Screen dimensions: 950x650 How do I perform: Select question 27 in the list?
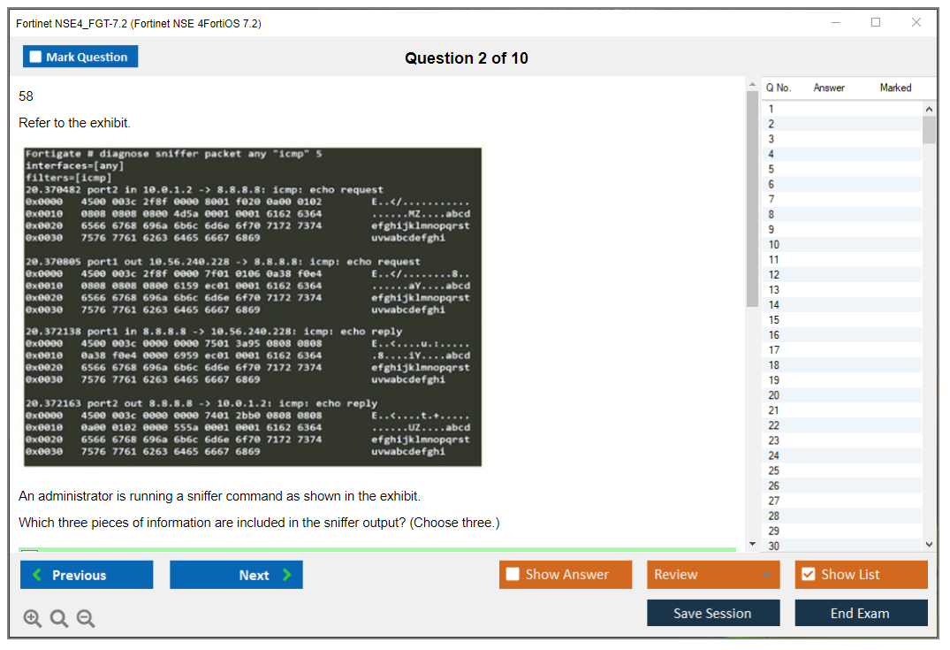click(774, 501)
